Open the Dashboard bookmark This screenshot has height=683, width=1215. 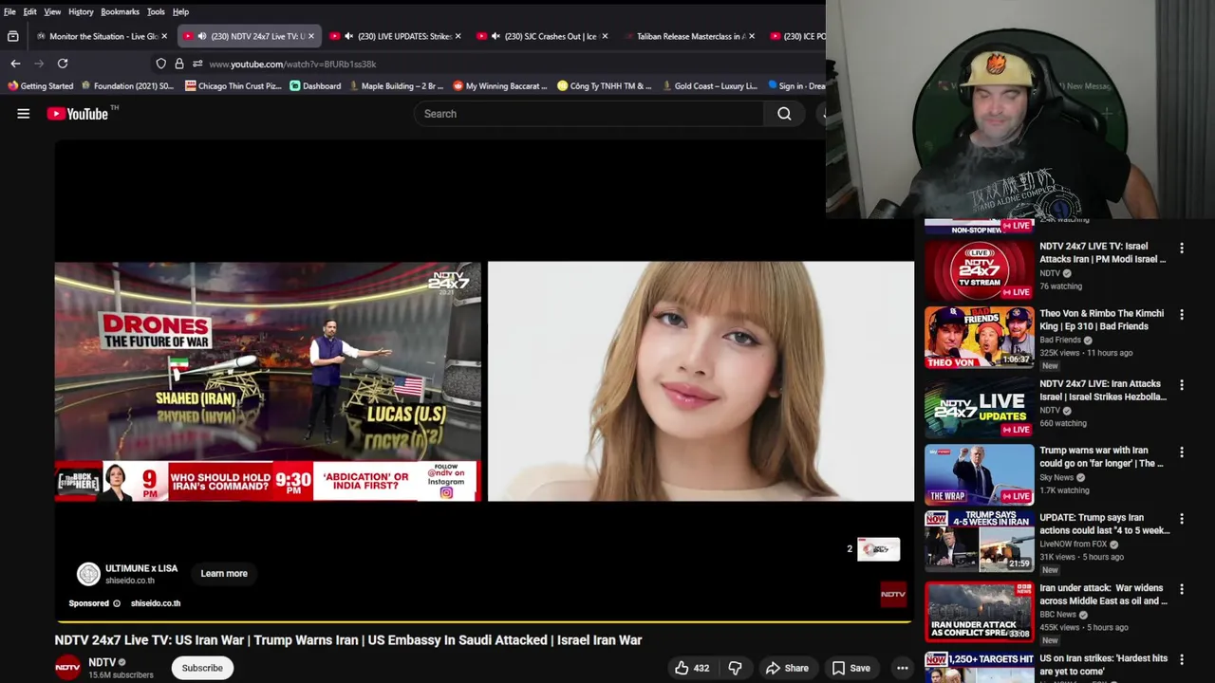(x=315, y=85)
